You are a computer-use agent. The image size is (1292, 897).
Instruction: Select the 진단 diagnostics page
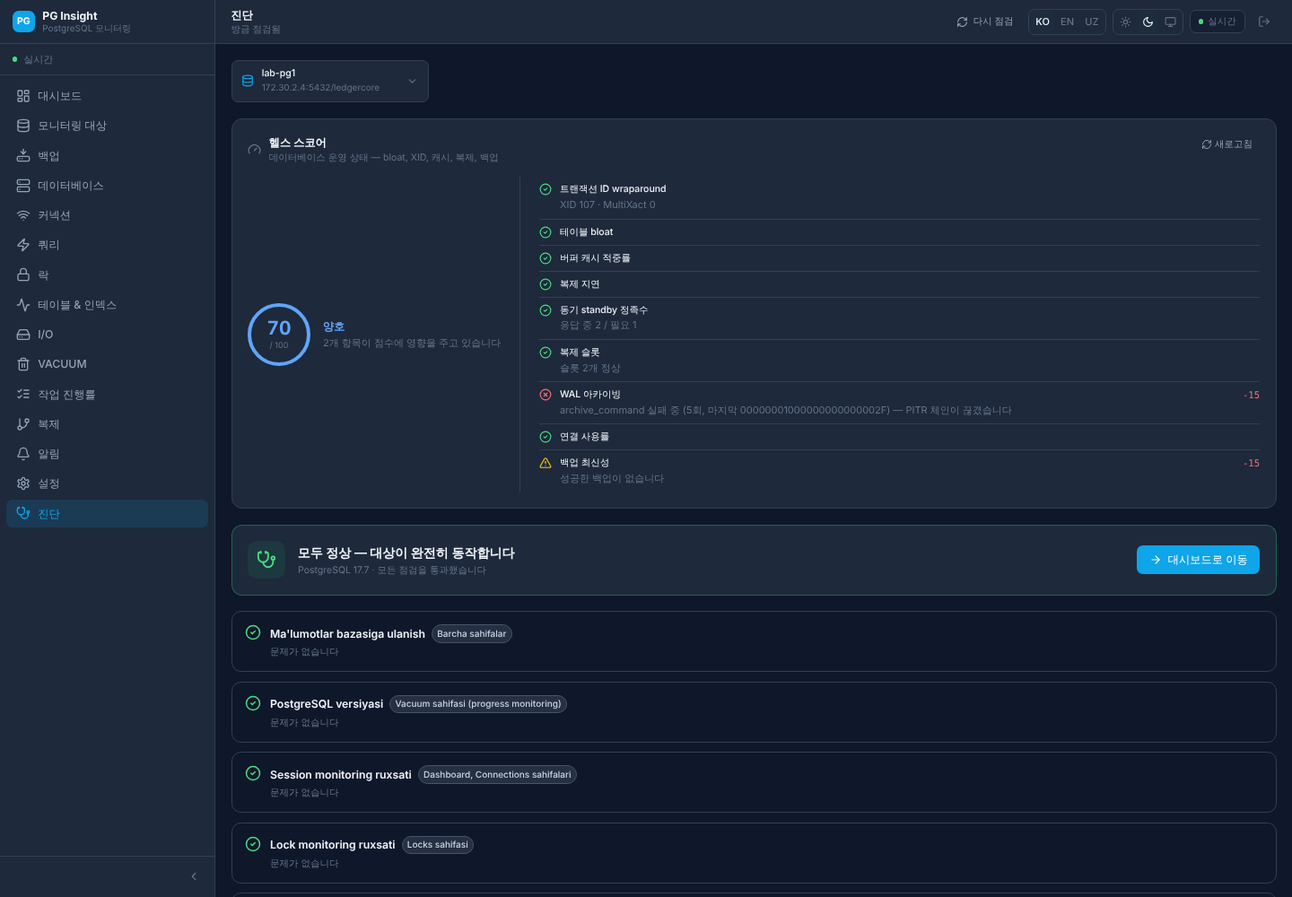pos(107,514)
